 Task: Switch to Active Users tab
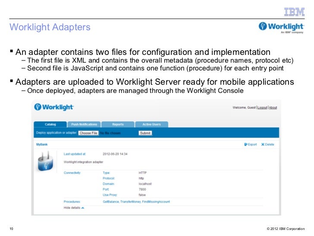[151, 124]
